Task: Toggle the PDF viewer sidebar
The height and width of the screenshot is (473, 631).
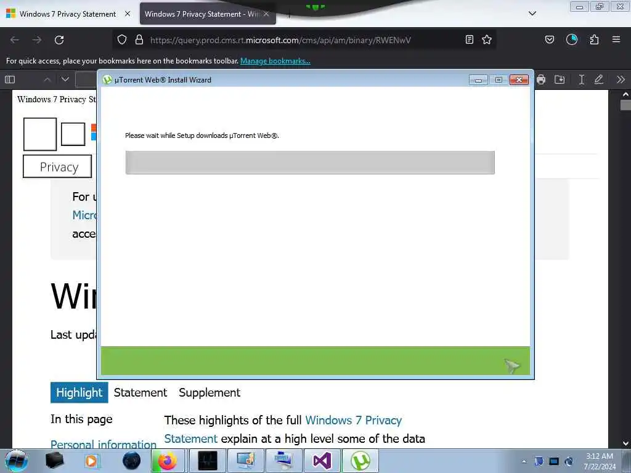Action: click(x=10, y=79)
